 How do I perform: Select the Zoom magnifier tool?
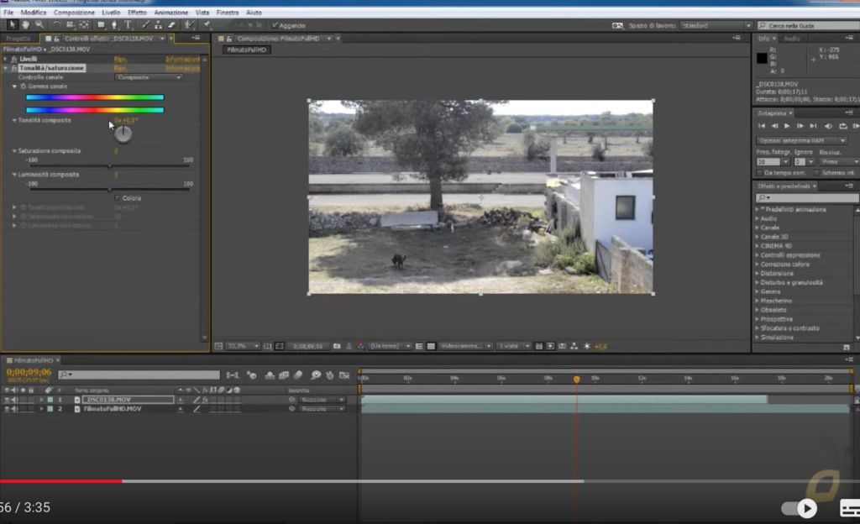39,24
